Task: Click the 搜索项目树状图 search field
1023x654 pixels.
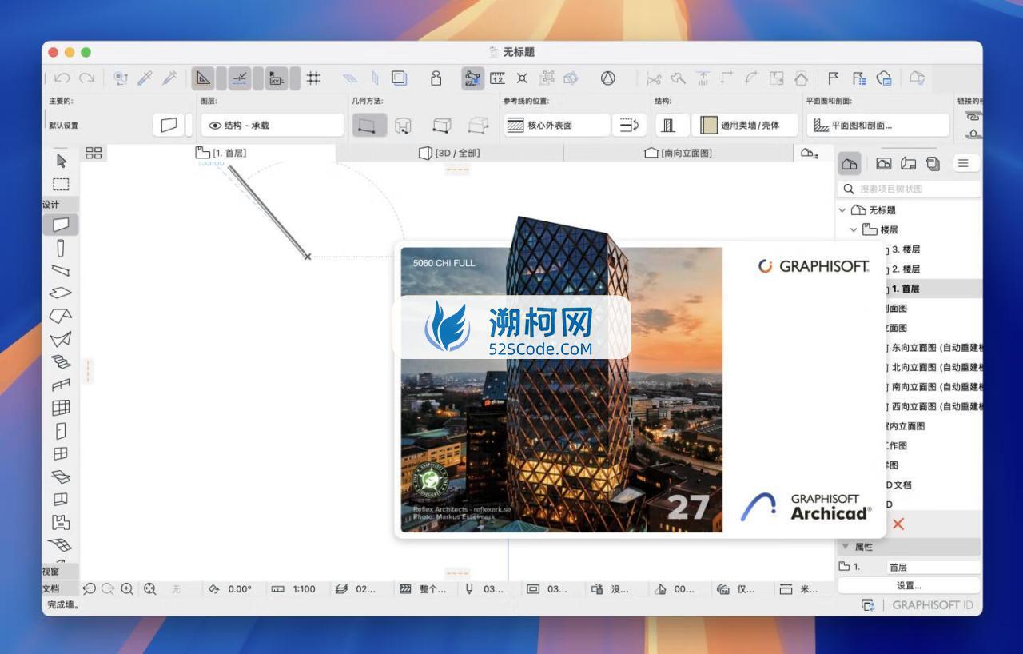Action: pyautogui.click(x=910, y=189)
